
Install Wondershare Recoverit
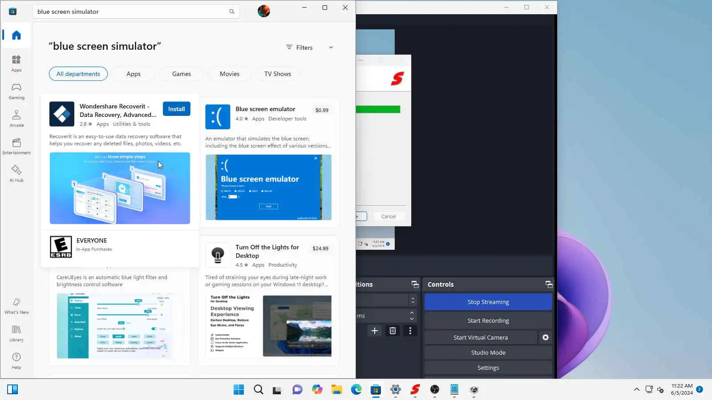tap(177, 109)
